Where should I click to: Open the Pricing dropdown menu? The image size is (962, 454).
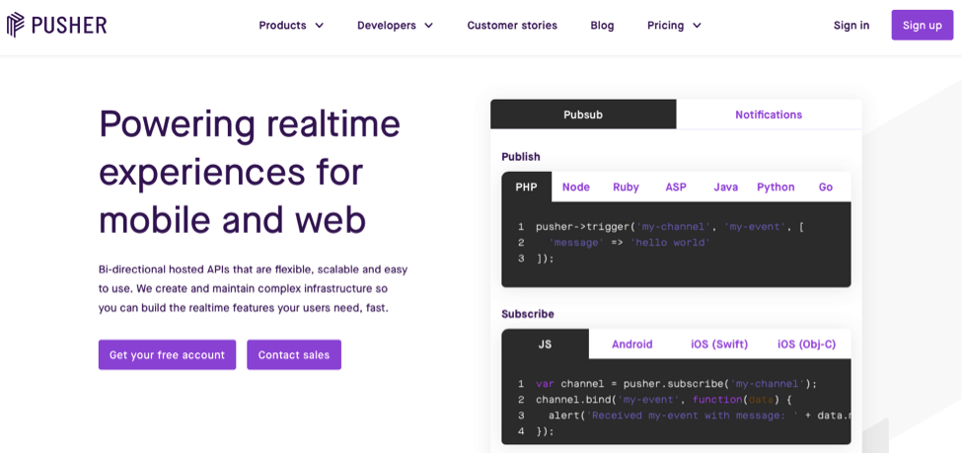(674, 25)
